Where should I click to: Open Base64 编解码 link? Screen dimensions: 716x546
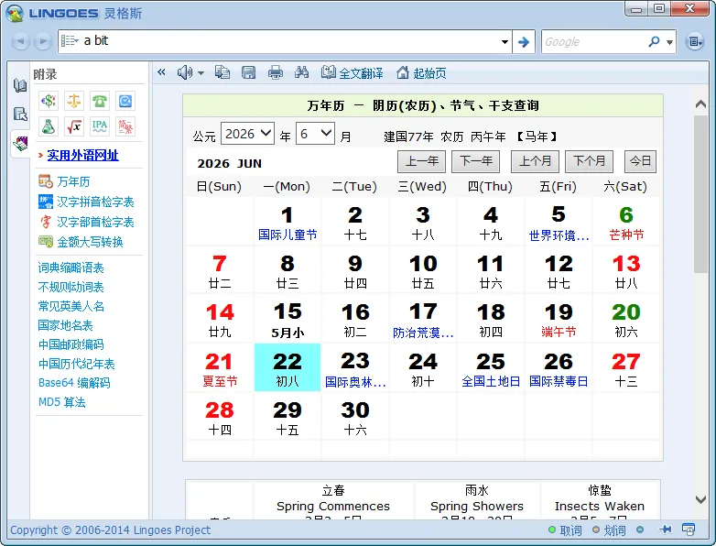pos(74,383)
